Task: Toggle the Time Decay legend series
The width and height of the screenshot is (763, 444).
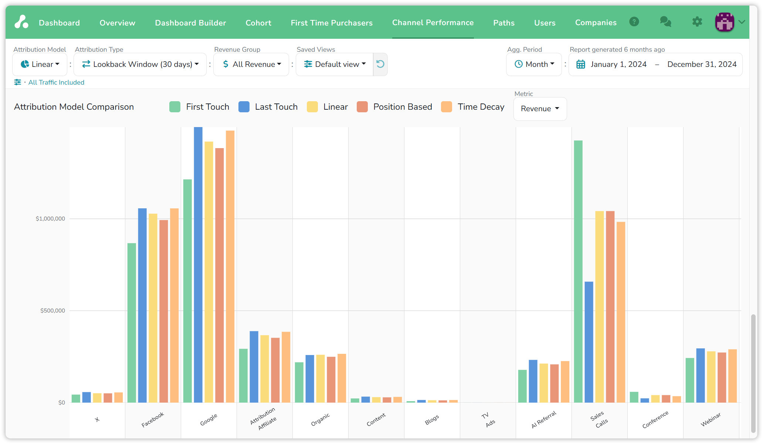Action: tap(473, 107)
